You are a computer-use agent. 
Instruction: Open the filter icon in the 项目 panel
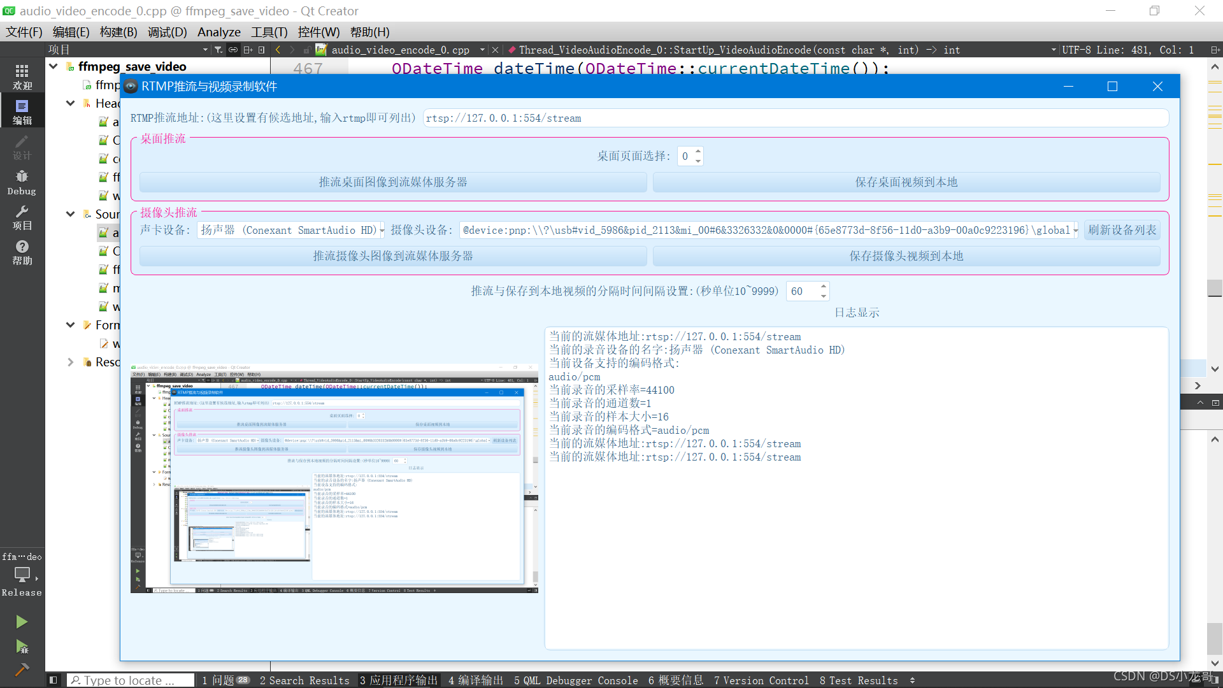[219, 50]
